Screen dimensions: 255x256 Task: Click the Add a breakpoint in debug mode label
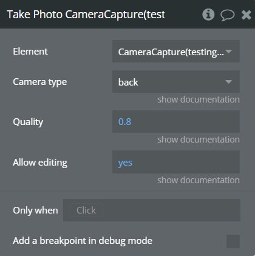(x=83, y=241)
